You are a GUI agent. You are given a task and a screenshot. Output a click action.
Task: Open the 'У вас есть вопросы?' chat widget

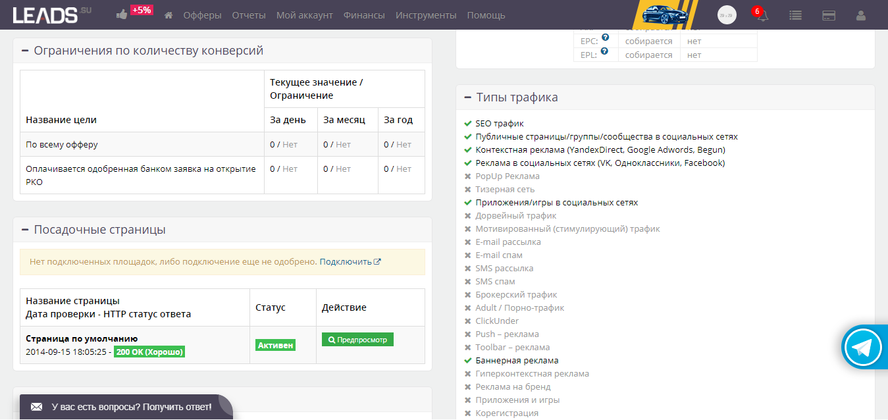pos(122,407)
